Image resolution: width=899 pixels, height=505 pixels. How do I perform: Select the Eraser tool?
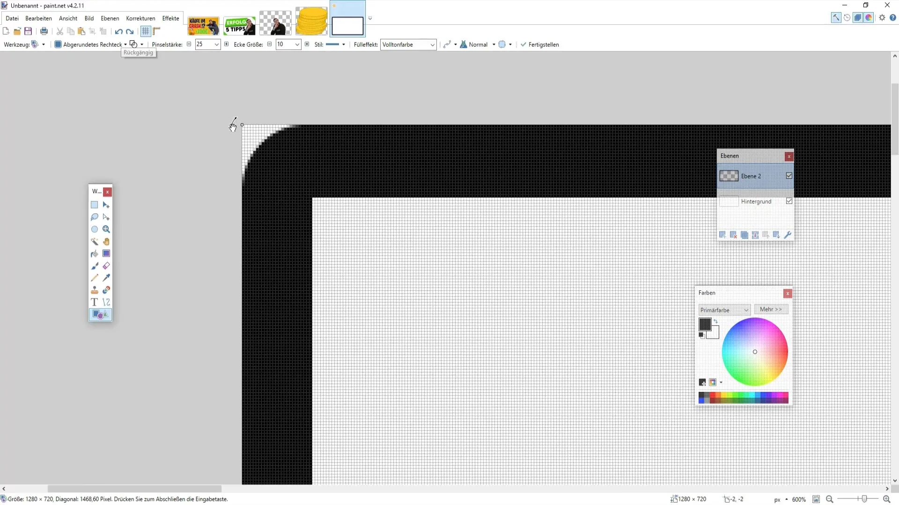tap(106, 266)
